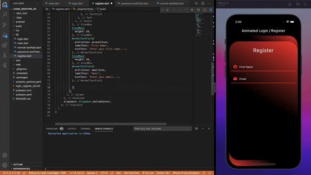The width and height of the screenshot is (311, 175).
Task: Restart the debug session
Action: [198, 10]
